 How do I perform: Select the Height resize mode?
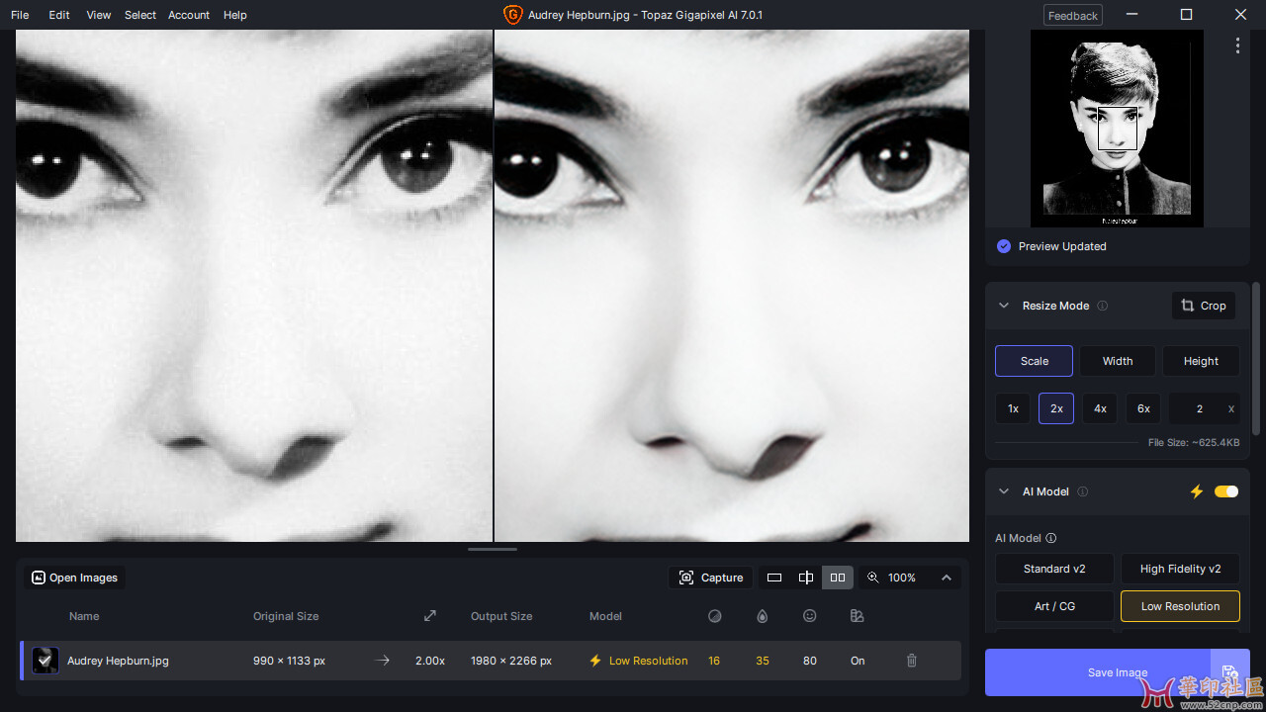coord(1201,361)
